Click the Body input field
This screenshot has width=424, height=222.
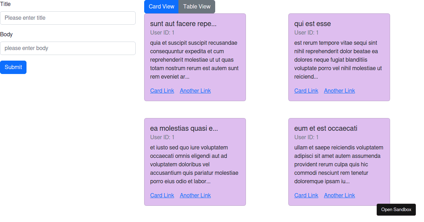[x=68, y=48]
